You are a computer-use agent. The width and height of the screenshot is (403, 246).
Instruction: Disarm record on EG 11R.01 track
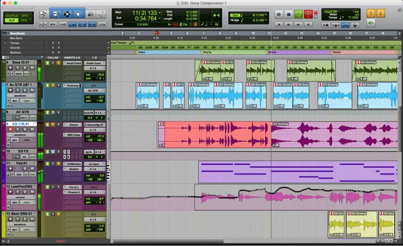tap(10, 129)
